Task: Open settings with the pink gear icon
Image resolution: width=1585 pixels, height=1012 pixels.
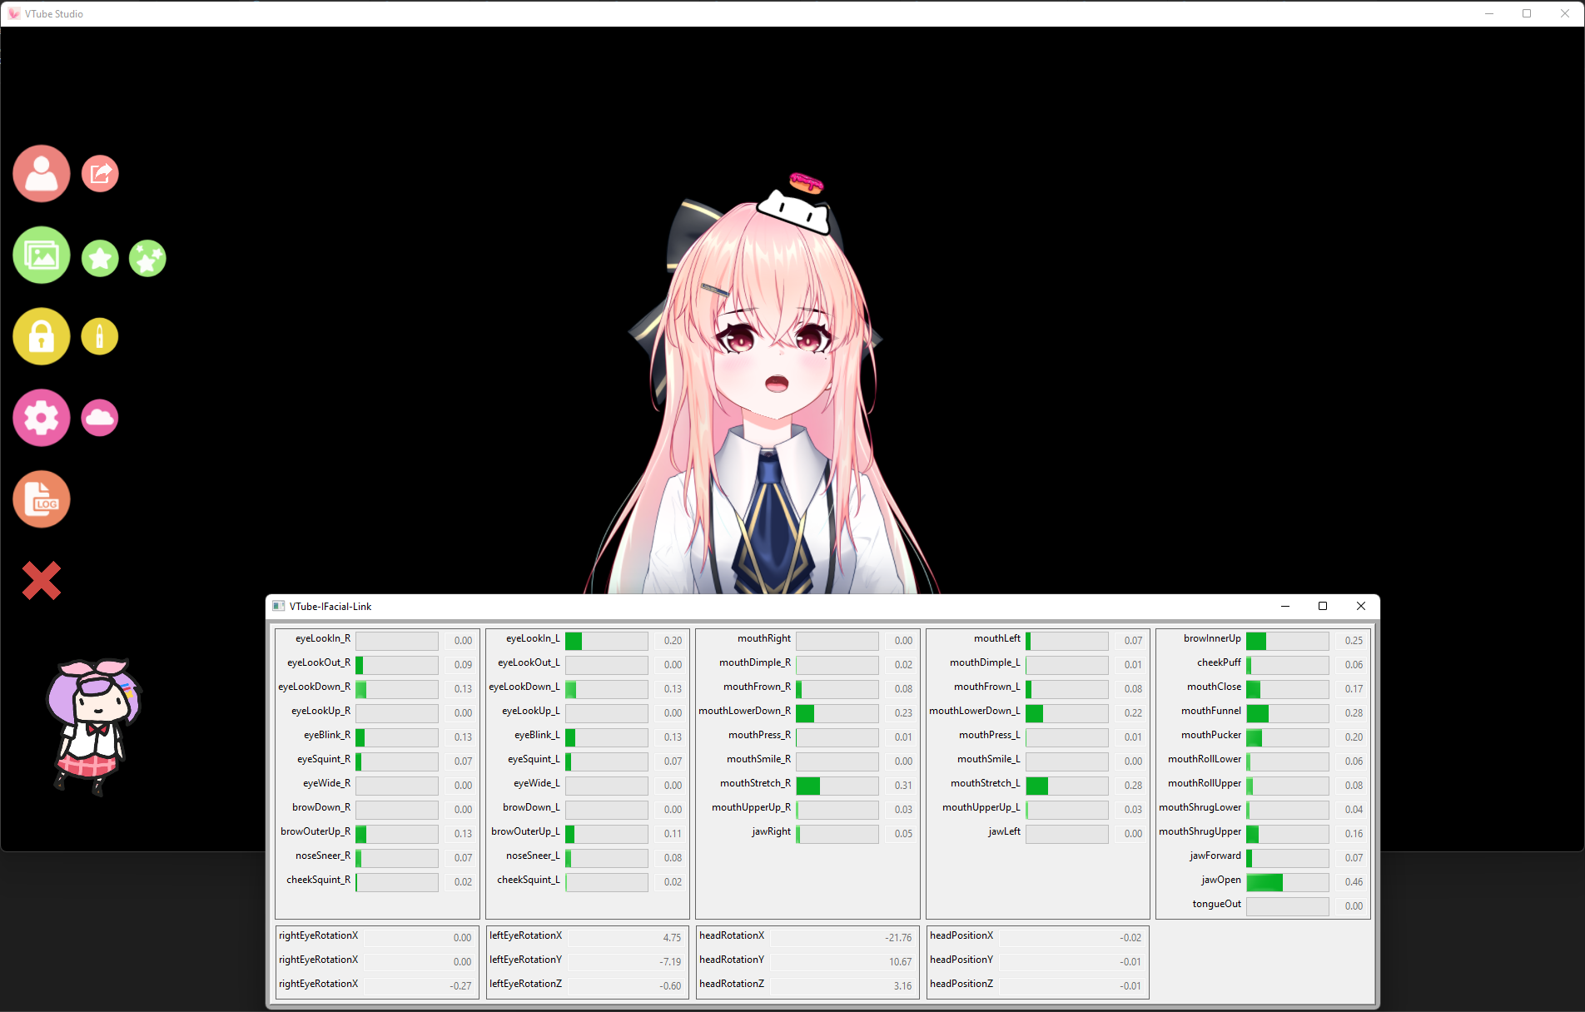Action: click(42, 418)
